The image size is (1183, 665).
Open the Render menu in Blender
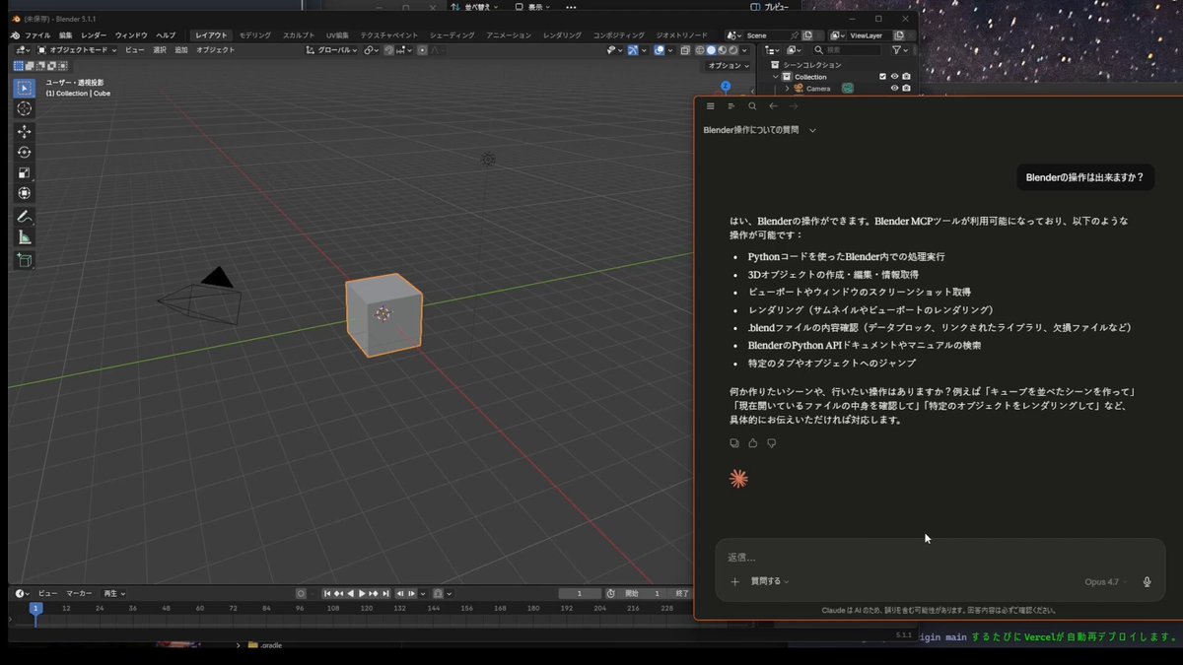pos(94,35)
